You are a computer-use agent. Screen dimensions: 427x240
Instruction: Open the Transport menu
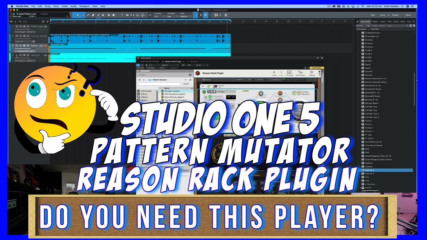pos(84,6)
